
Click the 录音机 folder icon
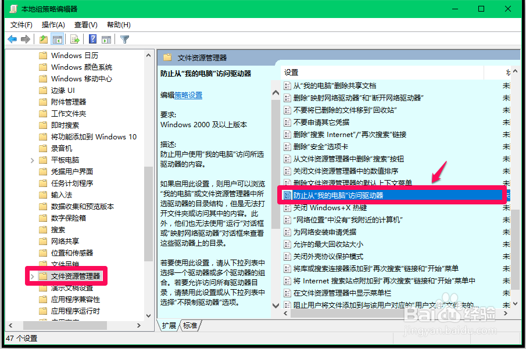43,148
